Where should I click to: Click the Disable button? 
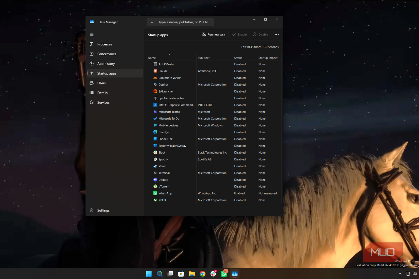tap(260, 34)
